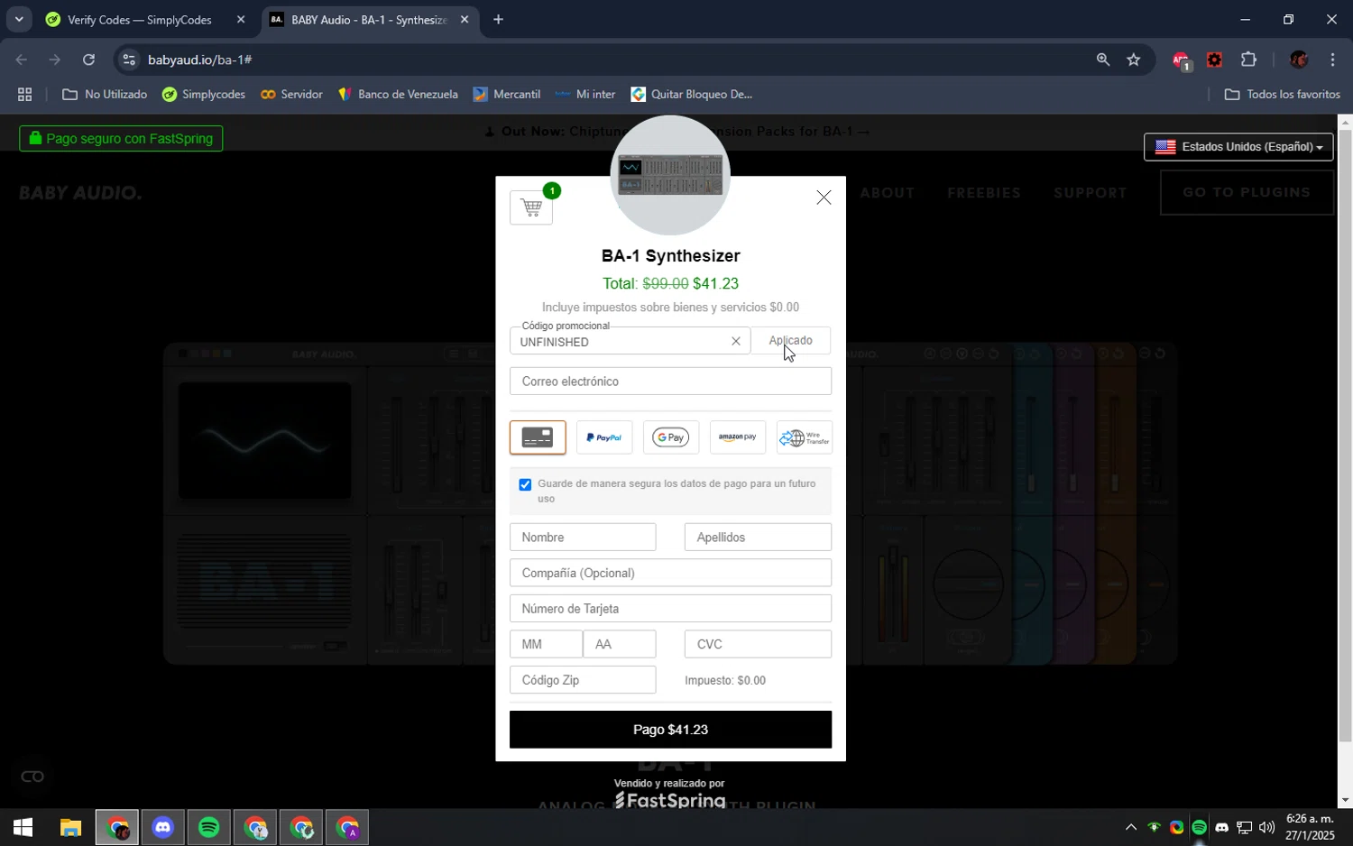Viewport: 1353px width, 846px height.
Task: Open a new browser tab
Action: 498,20
